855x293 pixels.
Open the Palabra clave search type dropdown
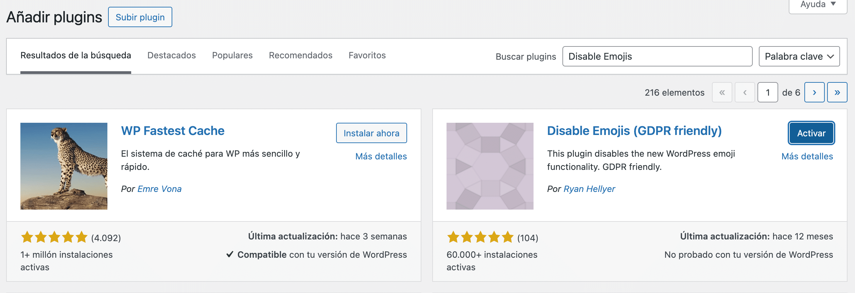coord(799,56)
